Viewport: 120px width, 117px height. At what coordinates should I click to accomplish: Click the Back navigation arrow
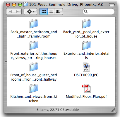10,12
